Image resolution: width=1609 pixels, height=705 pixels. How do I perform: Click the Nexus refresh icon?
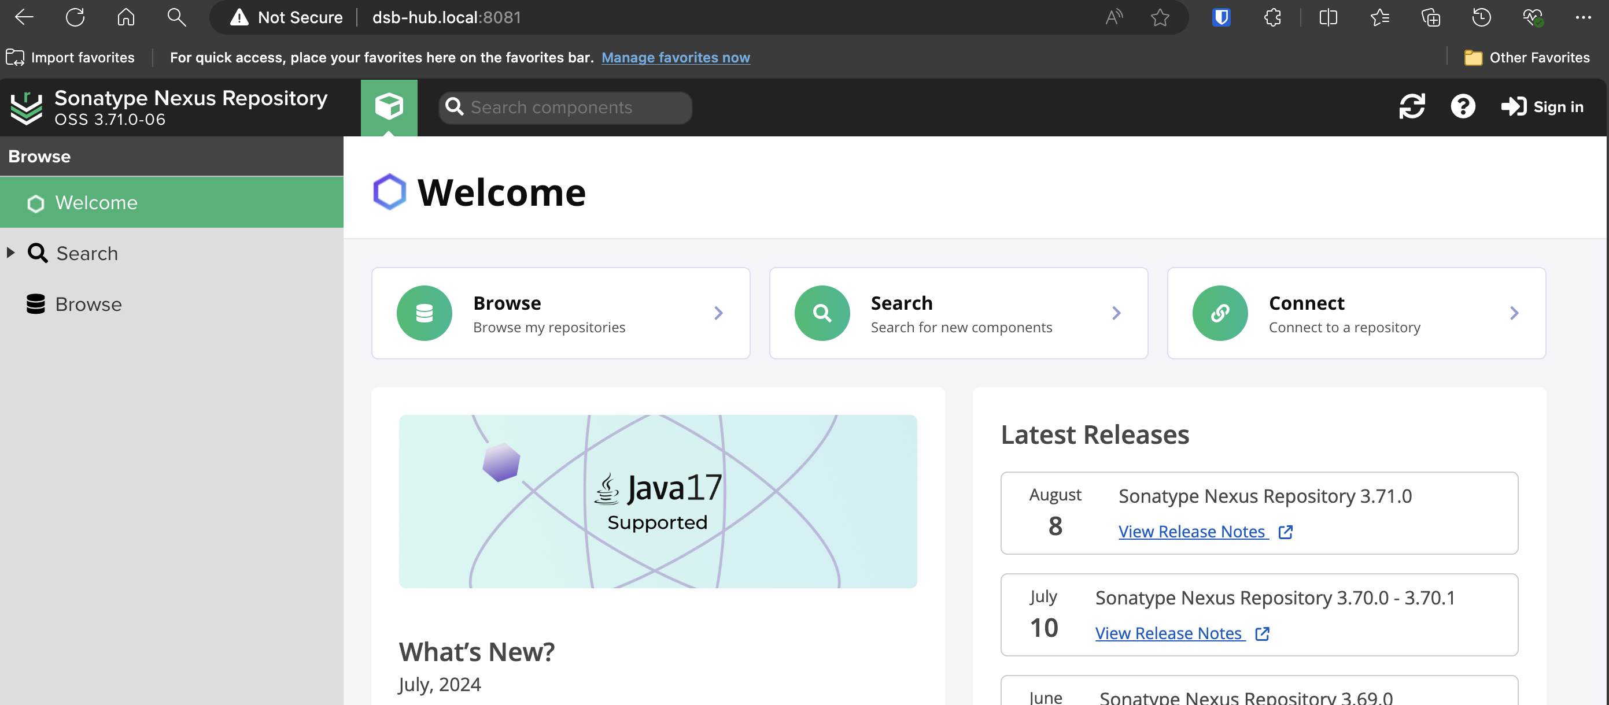(x=1412, y=106)
